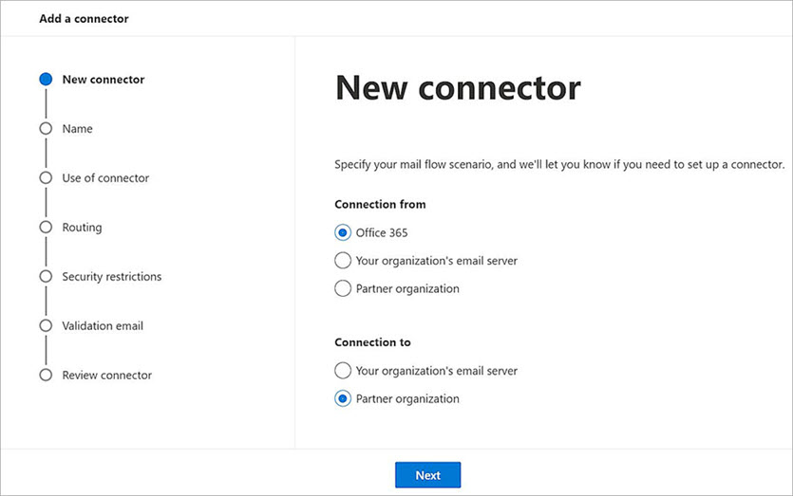Click the Review connector step circle
Image resolution: width=793 pixels, height=496 pixels.
(x=45, y=376)
